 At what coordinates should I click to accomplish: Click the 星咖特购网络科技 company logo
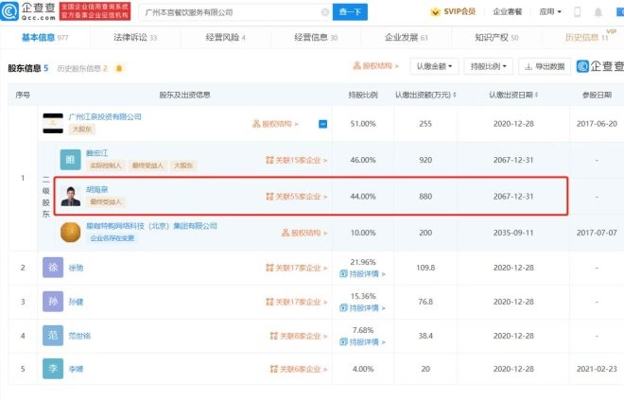tap(70, 232)
